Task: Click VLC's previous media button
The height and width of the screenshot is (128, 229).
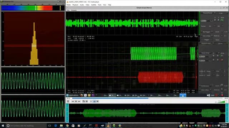Action: coord(73,101)
